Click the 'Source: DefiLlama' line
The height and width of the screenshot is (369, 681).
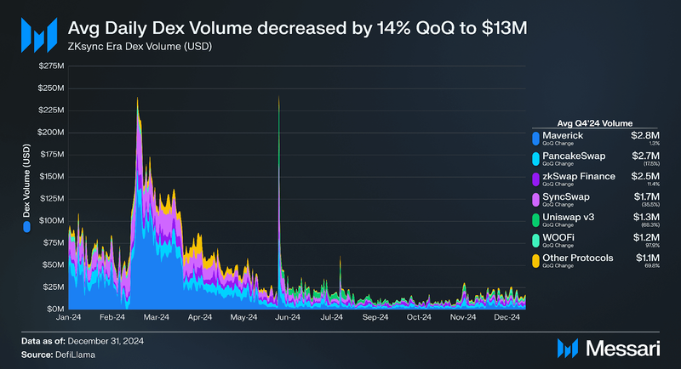coord(58,355)
